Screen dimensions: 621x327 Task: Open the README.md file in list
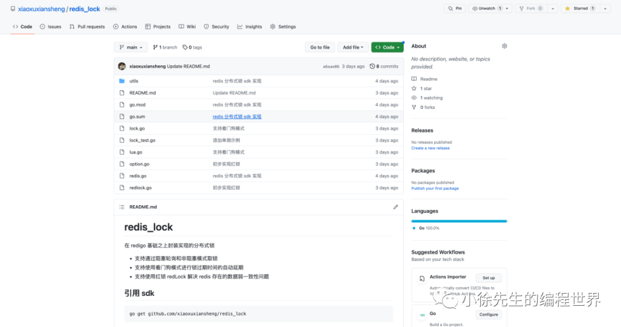143,93
